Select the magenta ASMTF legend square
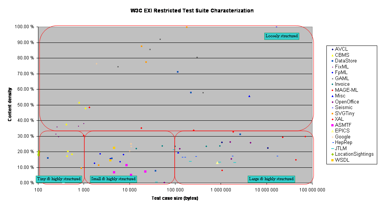384x208 pixels. (332, 125)
